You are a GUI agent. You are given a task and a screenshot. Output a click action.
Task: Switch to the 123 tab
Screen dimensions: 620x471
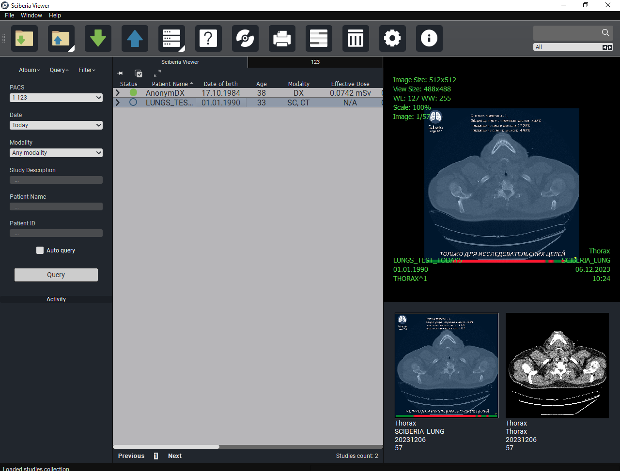pyautogui.click(x=315, y=62)
